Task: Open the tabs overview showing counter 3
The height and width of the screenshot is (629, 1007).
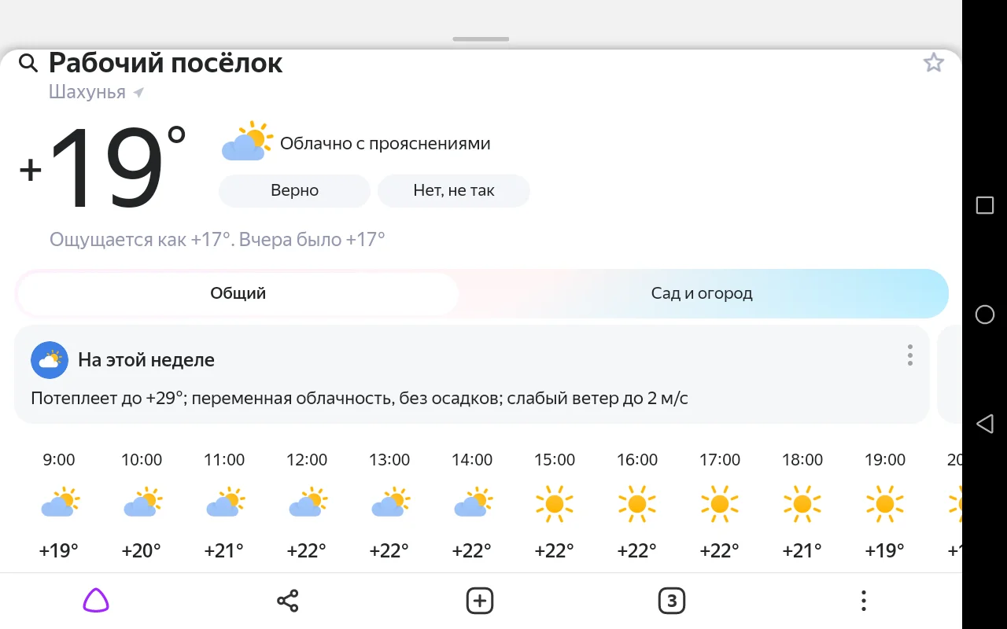Action: tap(671, 600)
